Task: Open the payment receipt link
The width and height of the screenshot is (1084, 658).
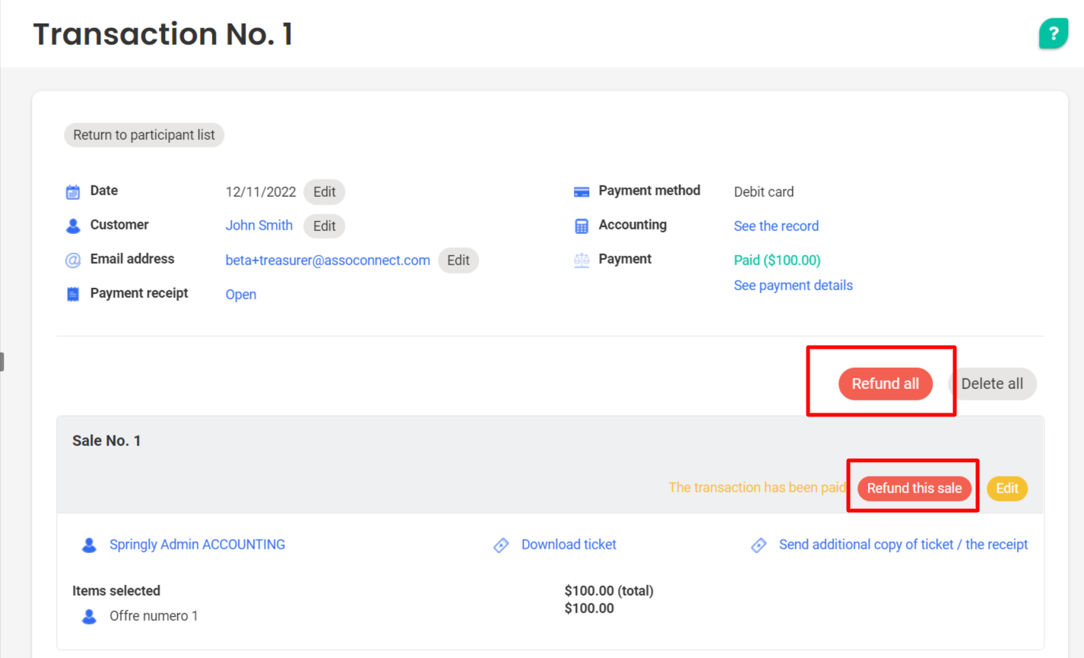Action: point(240,294)
